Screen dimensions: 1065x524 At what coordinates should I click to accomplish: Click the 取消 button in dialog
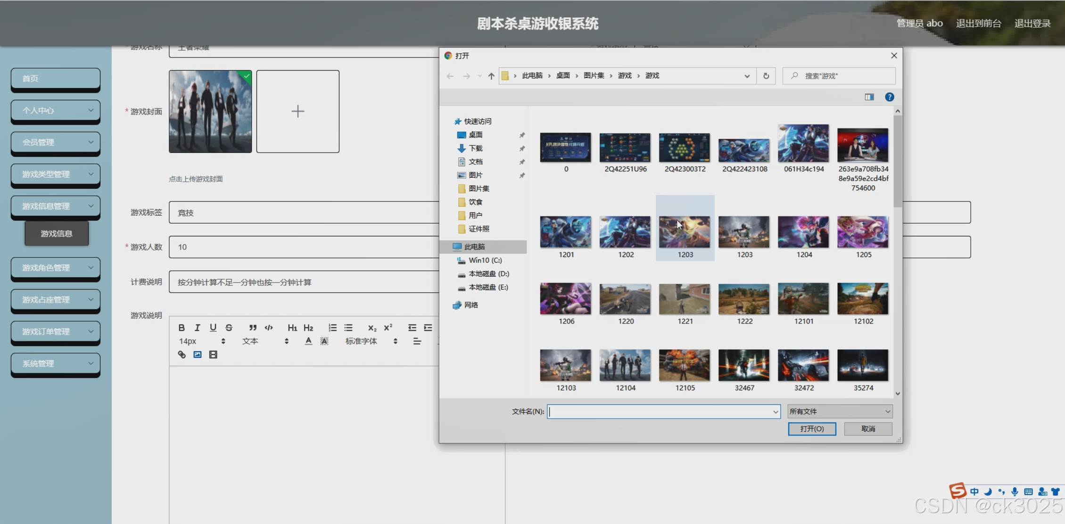tap(868, 429)
